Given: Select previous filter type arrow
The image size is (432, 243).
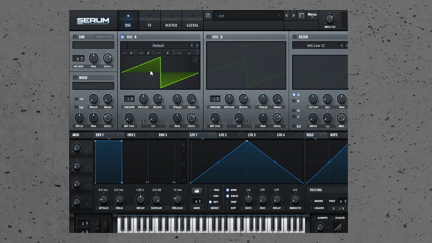Looking at the screenshot, I should pyautogui.click(x=342, y=46).
